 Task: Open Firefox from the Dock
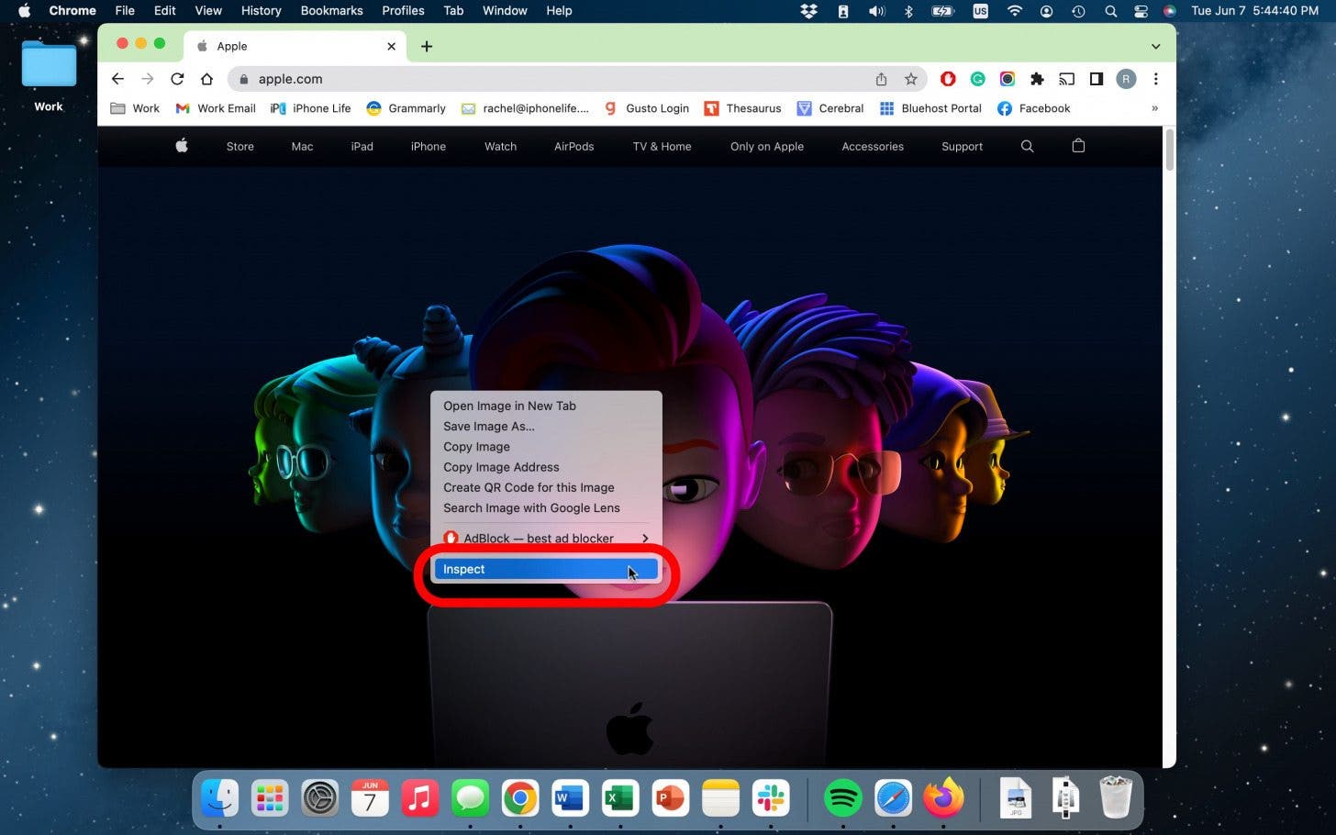943,798
